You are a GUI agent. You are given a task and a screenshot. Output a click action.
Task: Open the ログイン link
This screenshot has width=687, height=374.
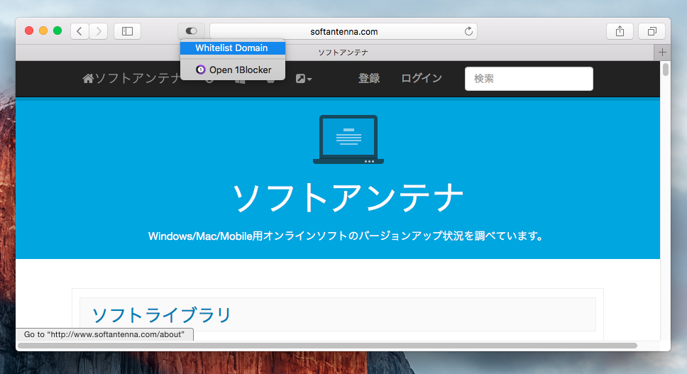[422, 78]
